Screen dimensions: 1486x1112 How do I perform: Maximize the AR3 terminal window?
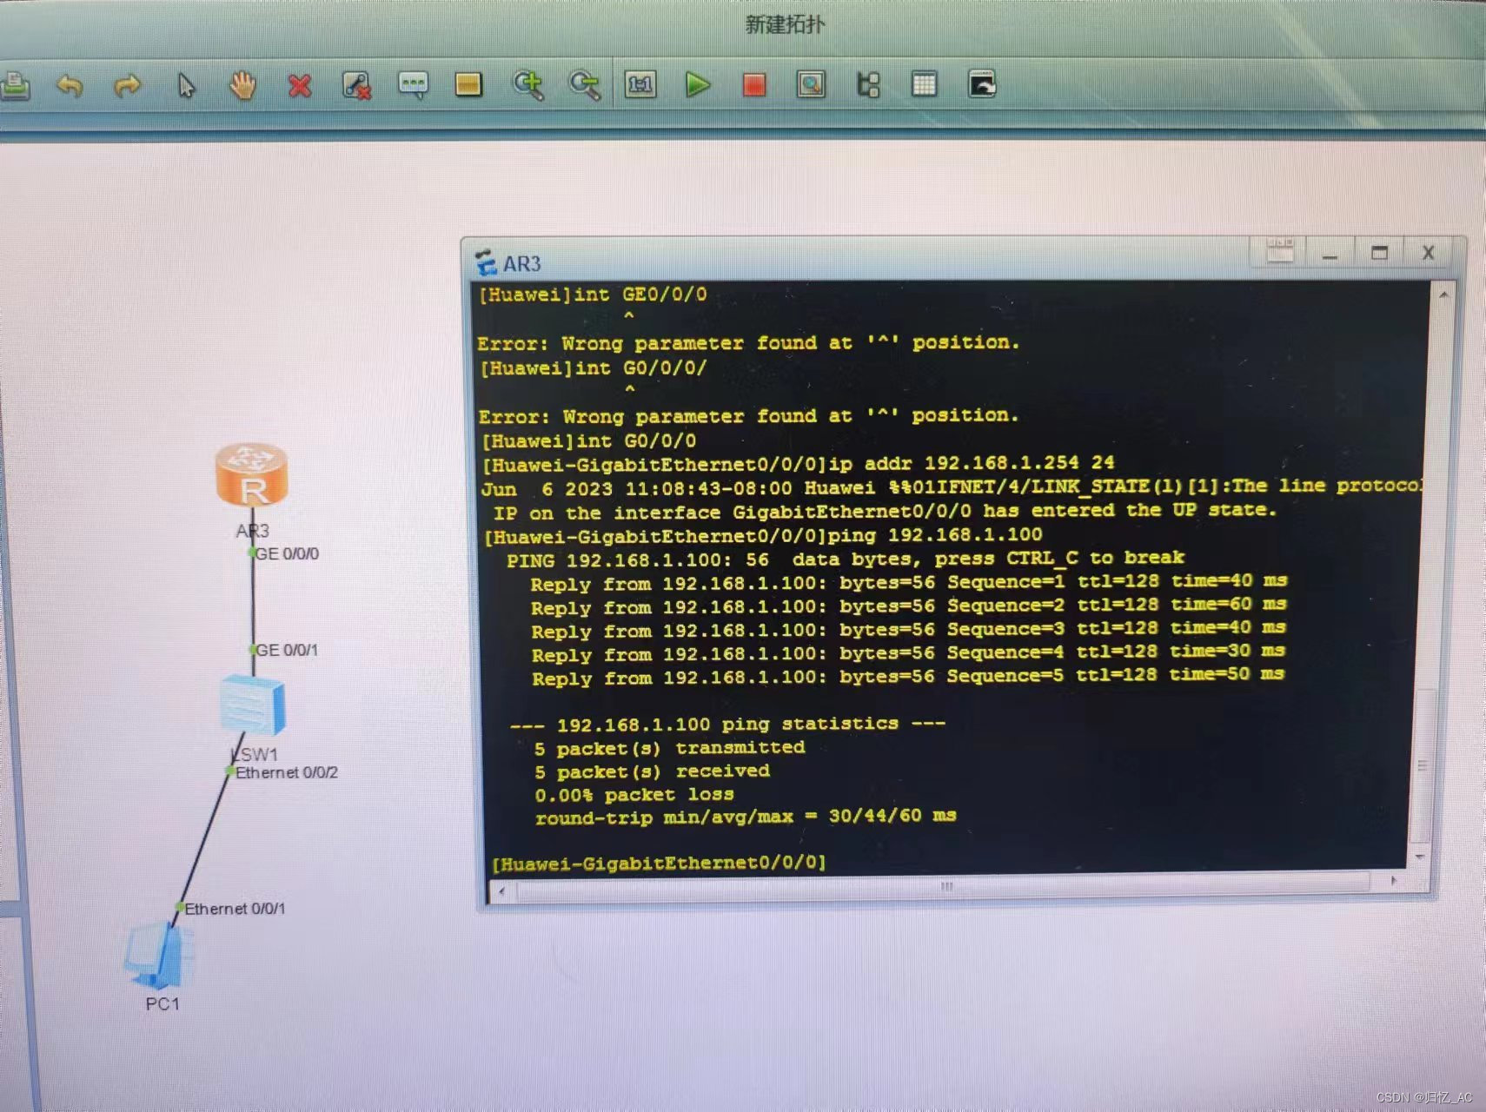coord(1379,253)
